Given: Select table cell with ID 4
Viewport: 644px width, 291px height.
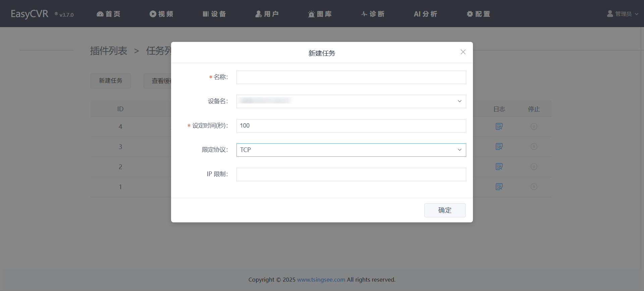Looking at the screenshot, I should tap(120, 127).
